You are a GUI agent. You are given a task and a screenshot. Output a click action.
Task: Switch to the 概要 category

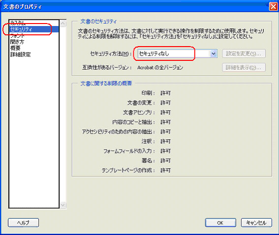pos(15,48)
